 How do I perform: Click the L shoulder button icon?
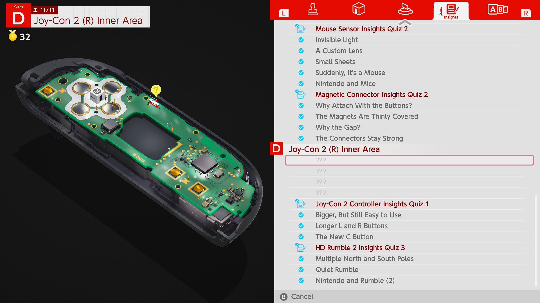(283, 13)
